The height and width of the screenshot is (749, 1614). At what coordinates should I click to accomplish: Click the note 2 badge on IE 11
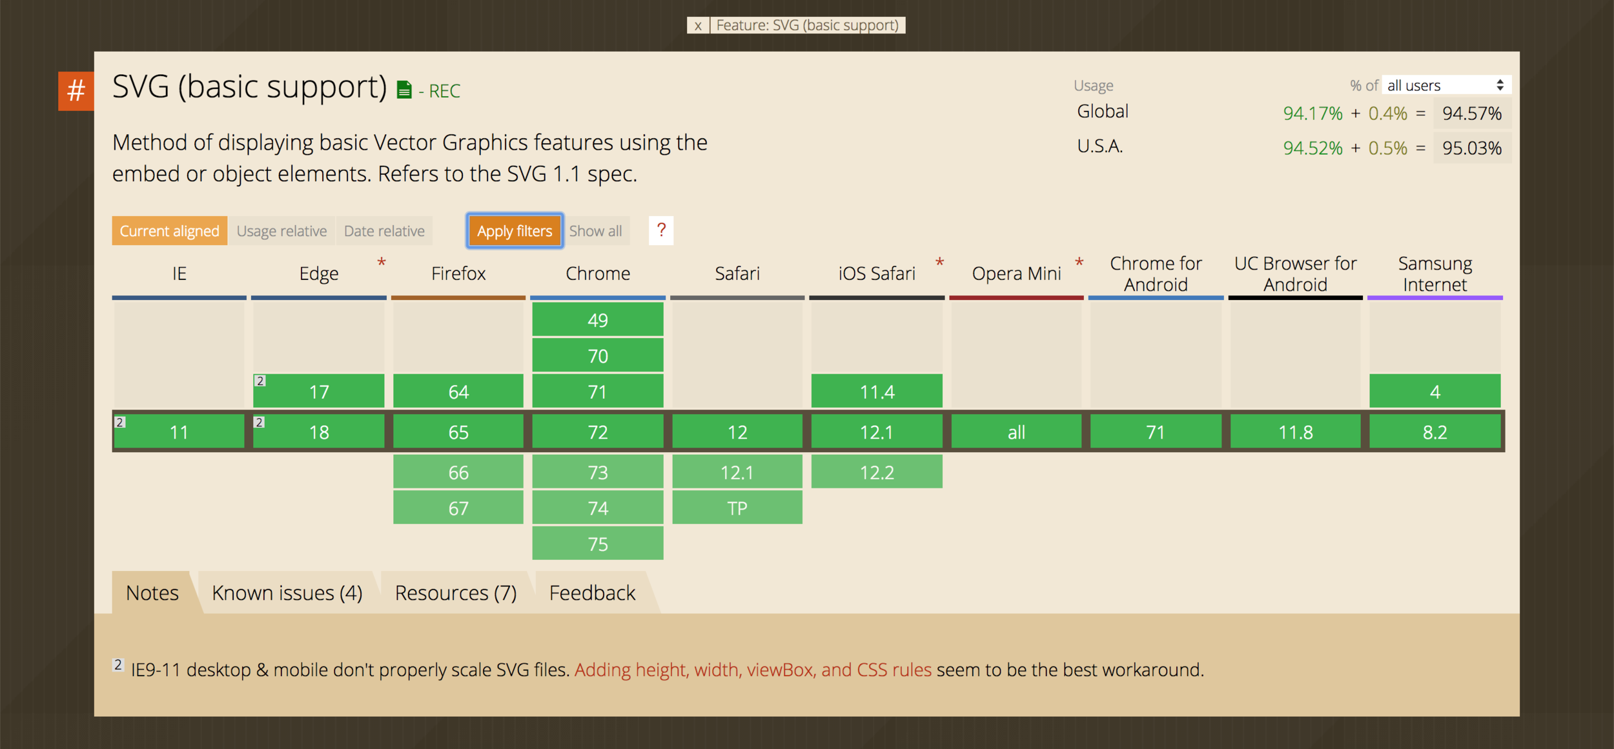coord(120,423)
